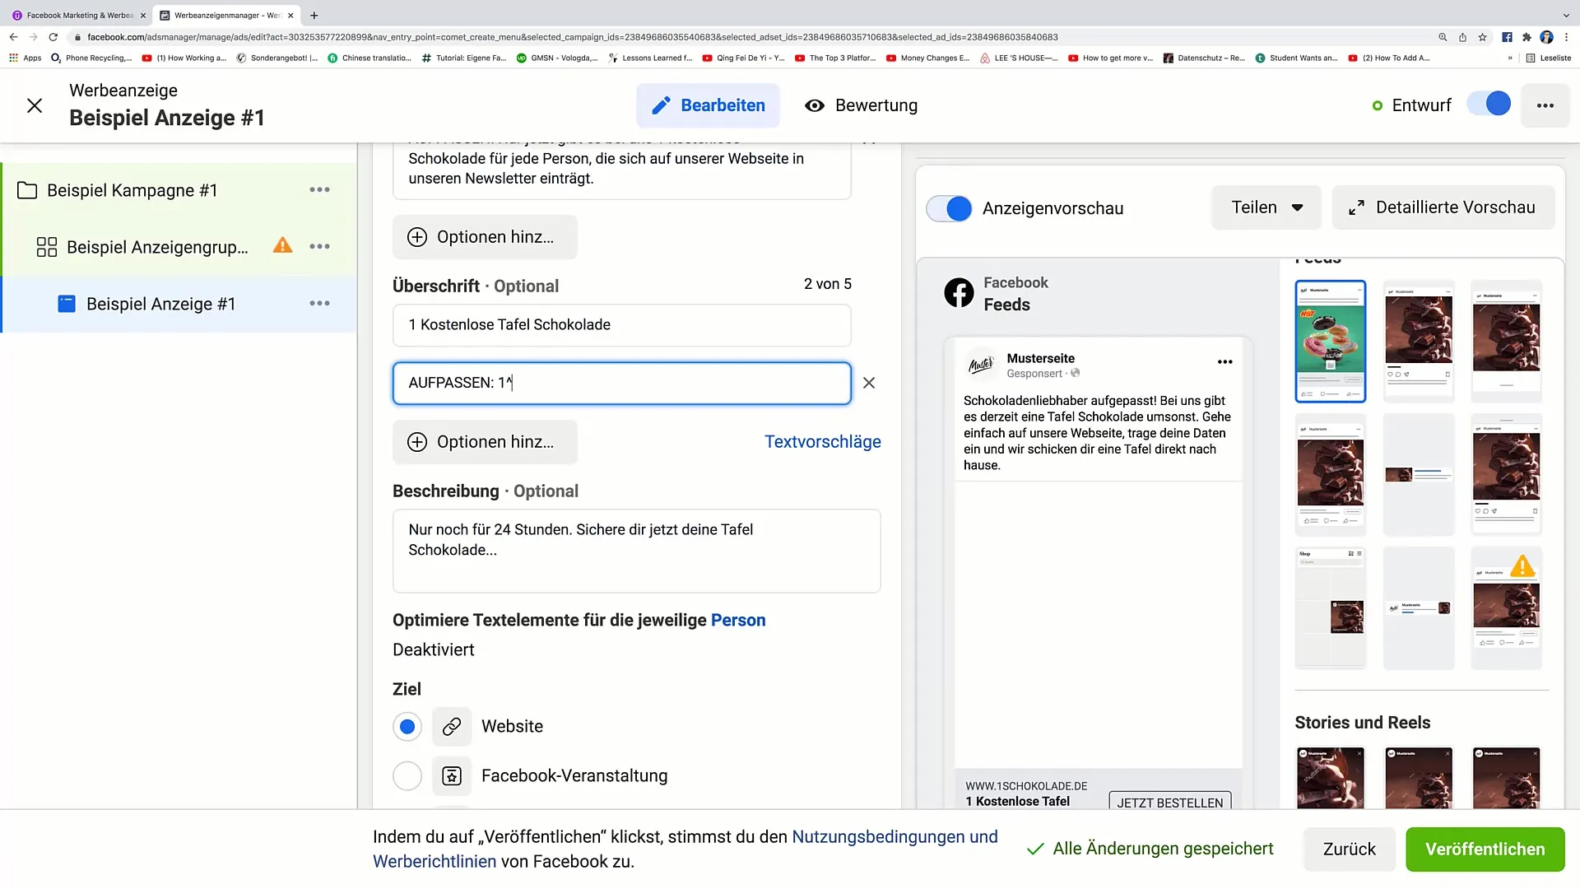Click the X to clear the AUFPASSEN headline
The image size is (1580, 889).
click(868, 382)
